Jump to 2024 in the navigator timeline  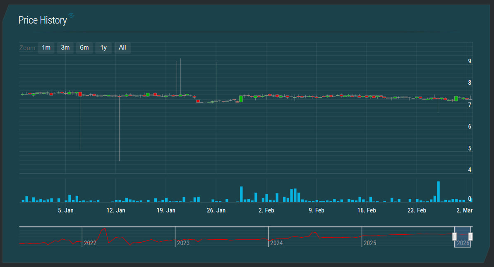coord(276,243)
